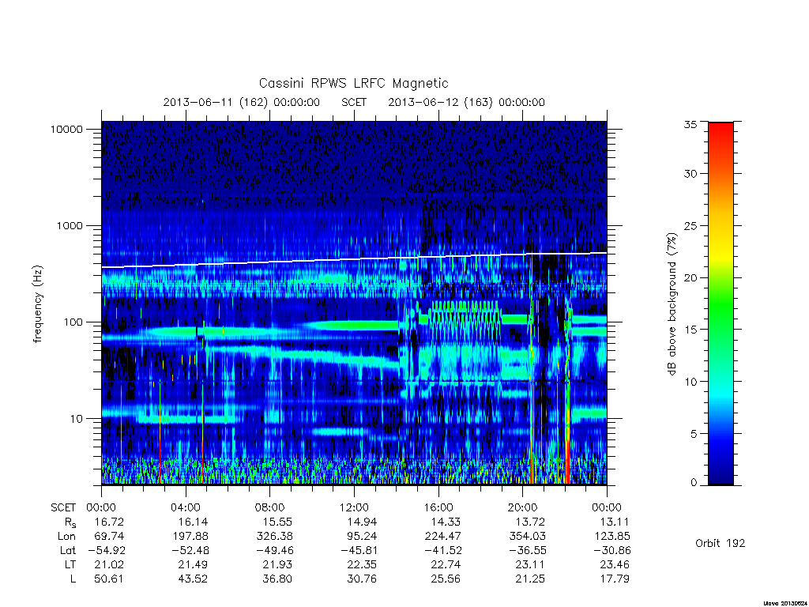Click the 10000 Hz frequency axis label
This screenshot has width=809, height=607.
click(66, 129)
